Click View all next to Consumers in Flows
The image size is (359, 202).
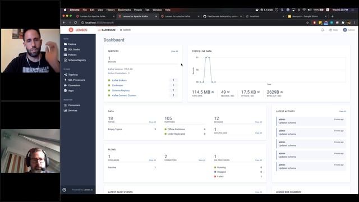click(x=152, y=160)
